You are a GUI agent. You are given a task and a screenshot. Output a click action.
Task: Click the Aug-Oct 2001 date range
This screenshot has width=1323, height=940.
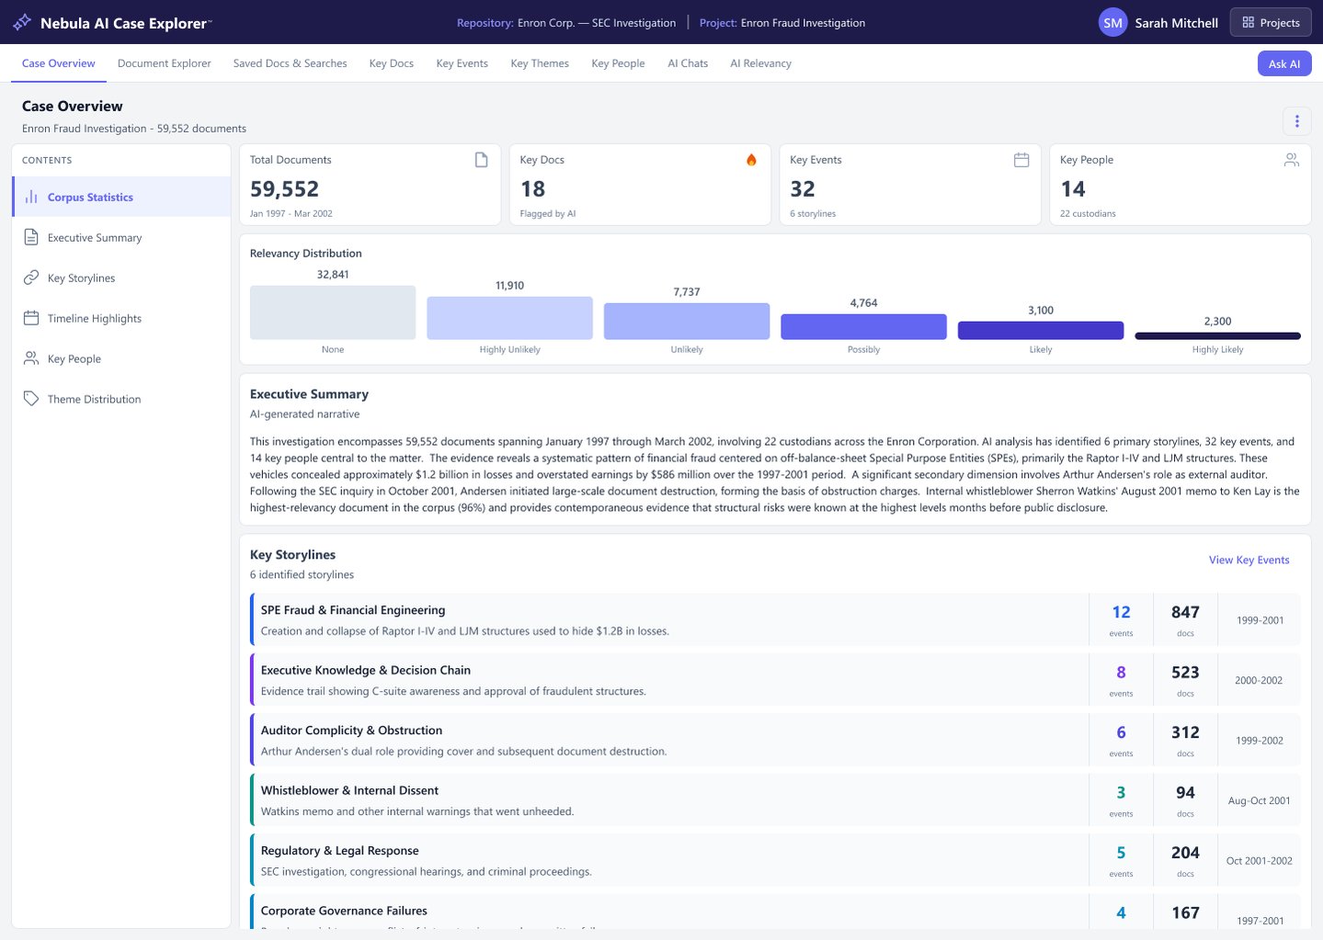tap(1259, 800)
